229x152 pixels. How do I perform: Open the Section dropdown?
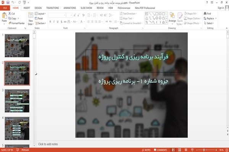(x=40, y=23)
